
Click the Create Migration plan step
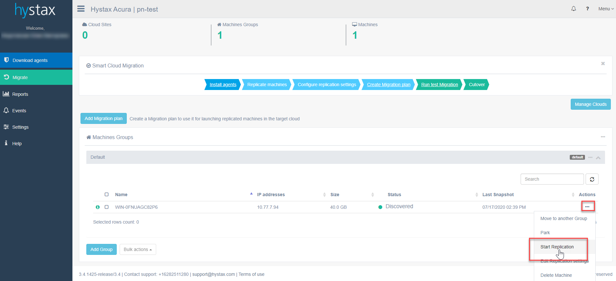388,85
